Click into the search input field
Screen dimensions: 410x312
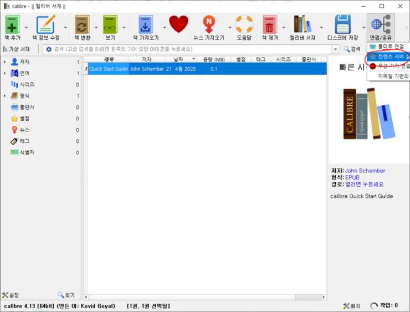192,49
